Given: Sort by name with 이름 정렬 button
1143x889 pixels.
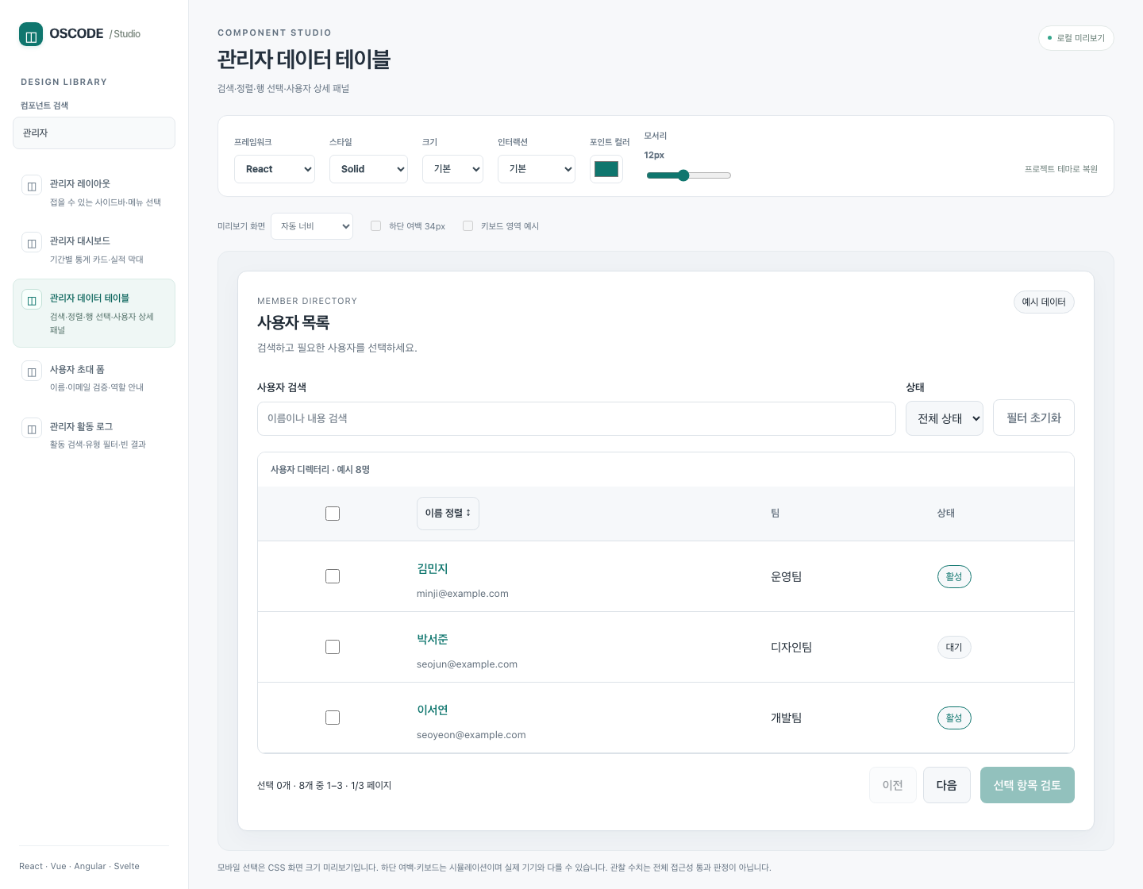Looking at the screenshot, I should (x=448, y=514).
